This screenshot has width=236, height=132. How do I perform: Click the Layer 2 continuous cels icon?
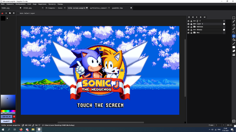click(195, 24)
